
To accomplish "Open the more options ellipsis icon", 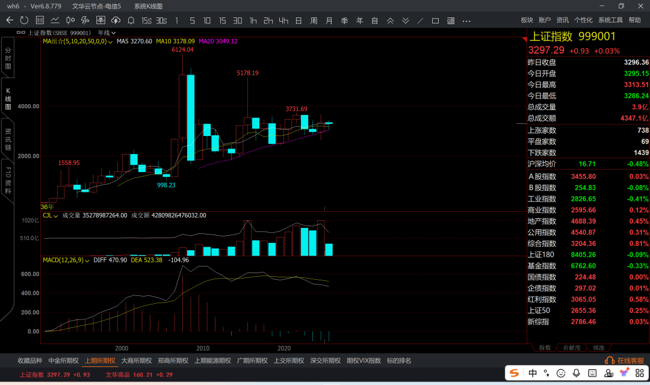I will coord(466,20).
